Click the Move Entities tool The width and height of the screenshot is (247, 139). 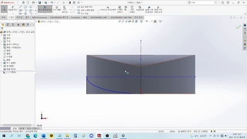pos(83,14)
